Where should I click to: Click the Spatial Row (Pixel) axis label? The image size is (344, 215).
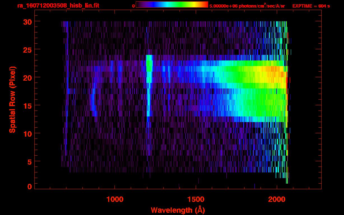12,99
